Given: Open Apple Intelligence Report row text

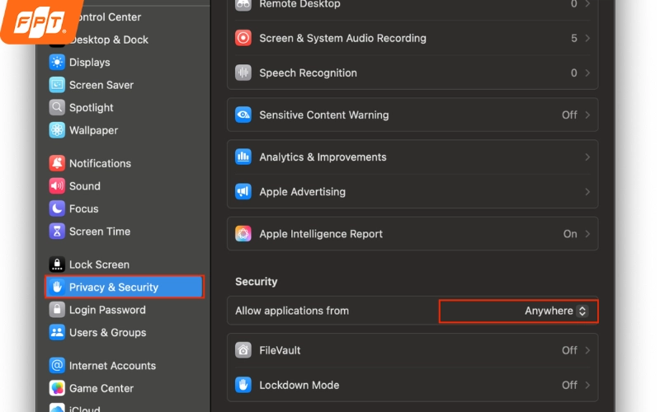Looking at the screenshot, I should pyautogui.click(x=321, y=234).
